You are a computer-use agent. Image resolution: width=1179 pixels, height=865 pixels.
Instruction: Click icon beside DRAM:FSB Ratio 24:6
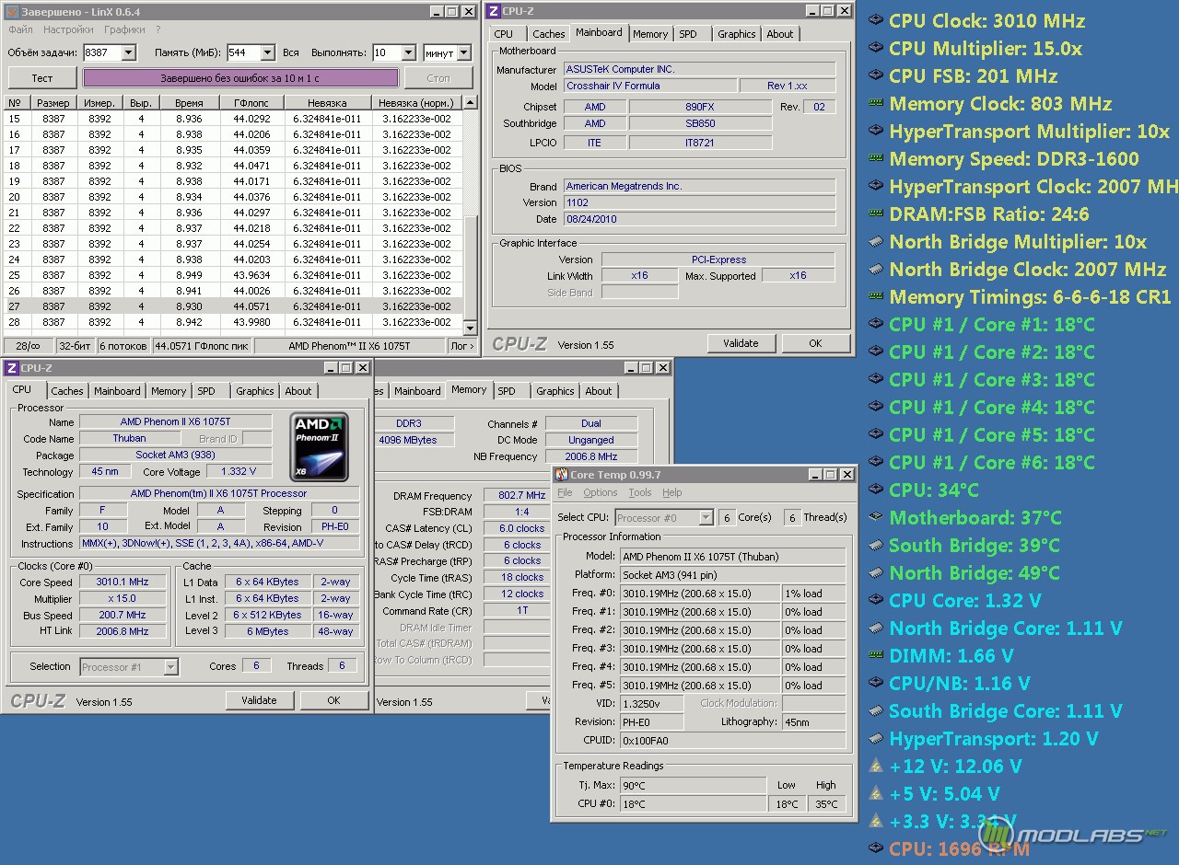[876, 213]
